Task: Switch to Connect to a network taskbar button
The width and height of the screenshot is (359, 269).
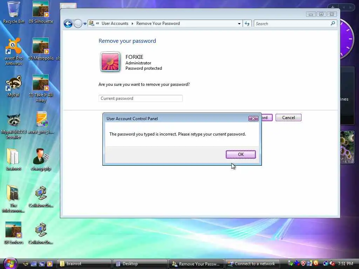Action: [252, 264]
